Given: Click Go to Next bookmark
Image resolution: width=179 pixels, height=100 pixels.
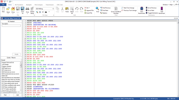Looking at the screenshot, I should 150,10.
